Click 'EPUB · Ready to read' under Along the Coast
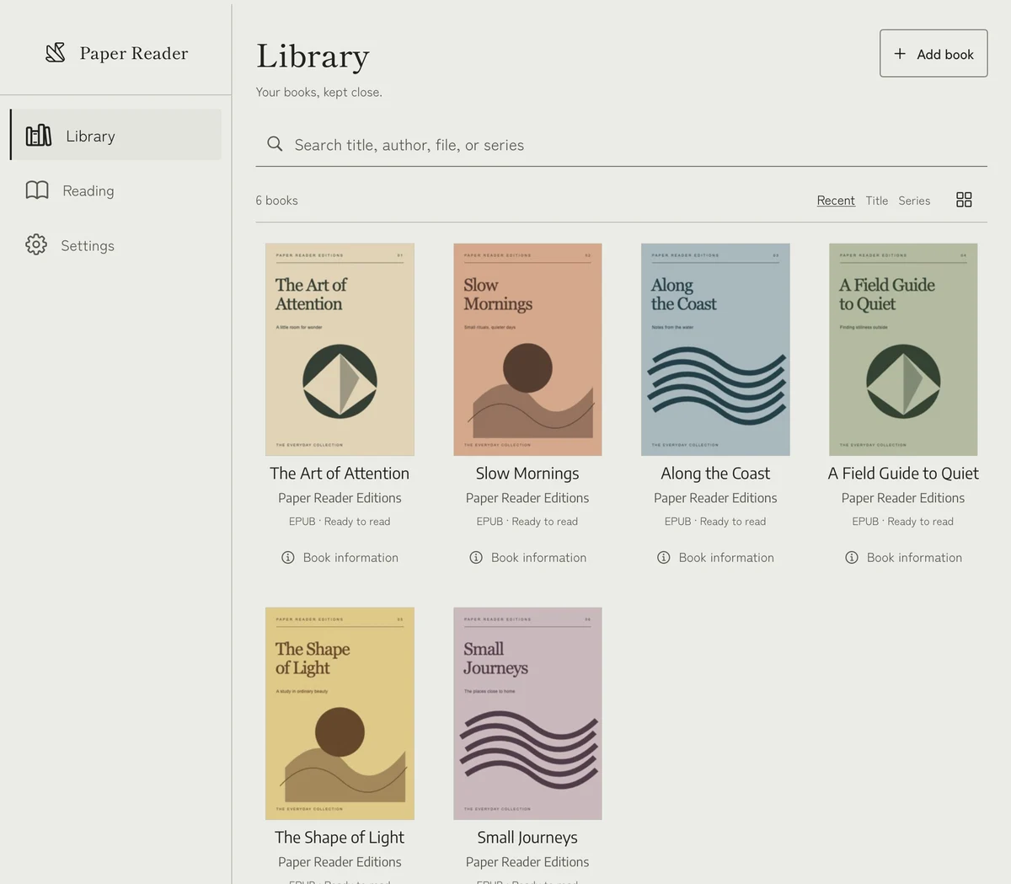 click(x=715, y=522)
